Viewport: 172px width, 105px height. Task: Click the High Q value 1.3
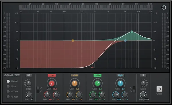pyautogui.click(x=126, y=100)
